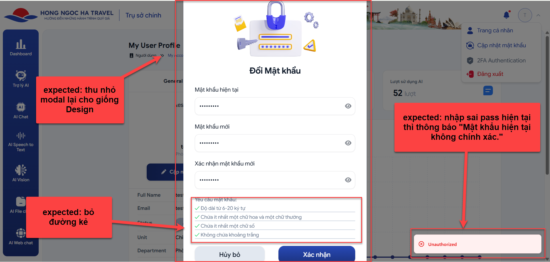Toggle visibility of Mật khẩu mới field
The image size is (550, 262).
pos(348,143)
